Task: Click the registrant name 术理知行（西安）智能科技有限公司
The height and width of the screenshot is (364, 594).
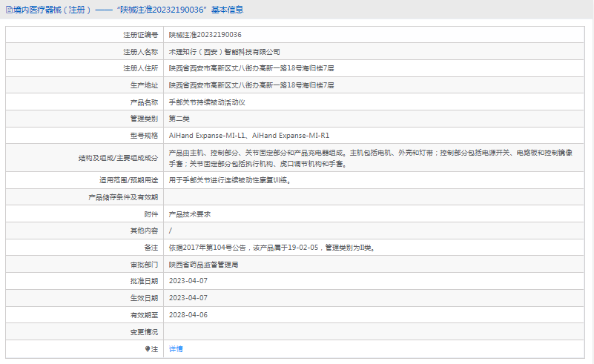Action: (x=224, y=52)
